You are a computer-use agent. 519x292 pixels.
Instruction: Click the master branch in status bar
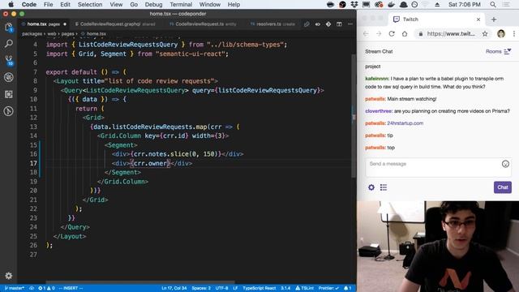click(15, 289)
